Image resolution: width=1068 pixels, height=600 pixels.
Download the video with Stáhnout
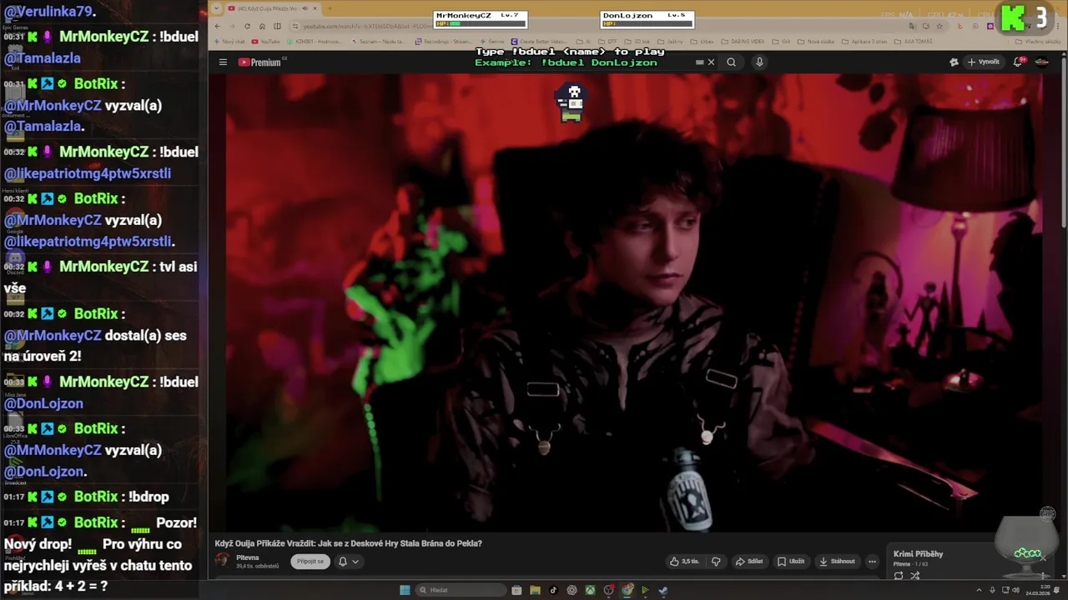coord(837,561)
